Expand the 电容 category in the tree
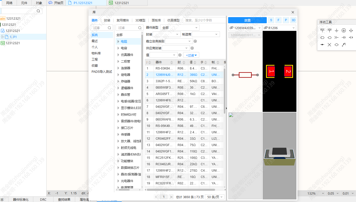356x202 pixels. coord(118,48)
